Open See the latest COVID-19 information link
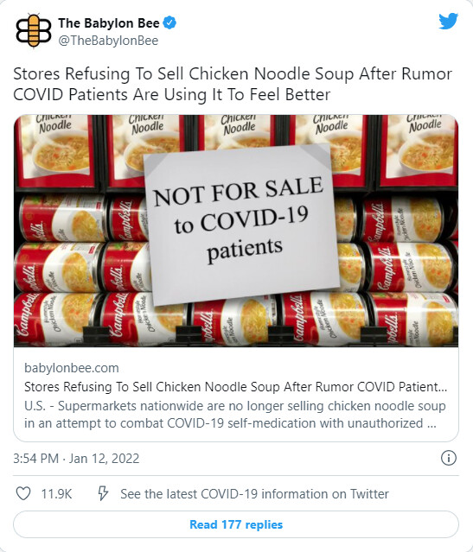The height and width of the screenshot is (552, 473). click(254, 494)
